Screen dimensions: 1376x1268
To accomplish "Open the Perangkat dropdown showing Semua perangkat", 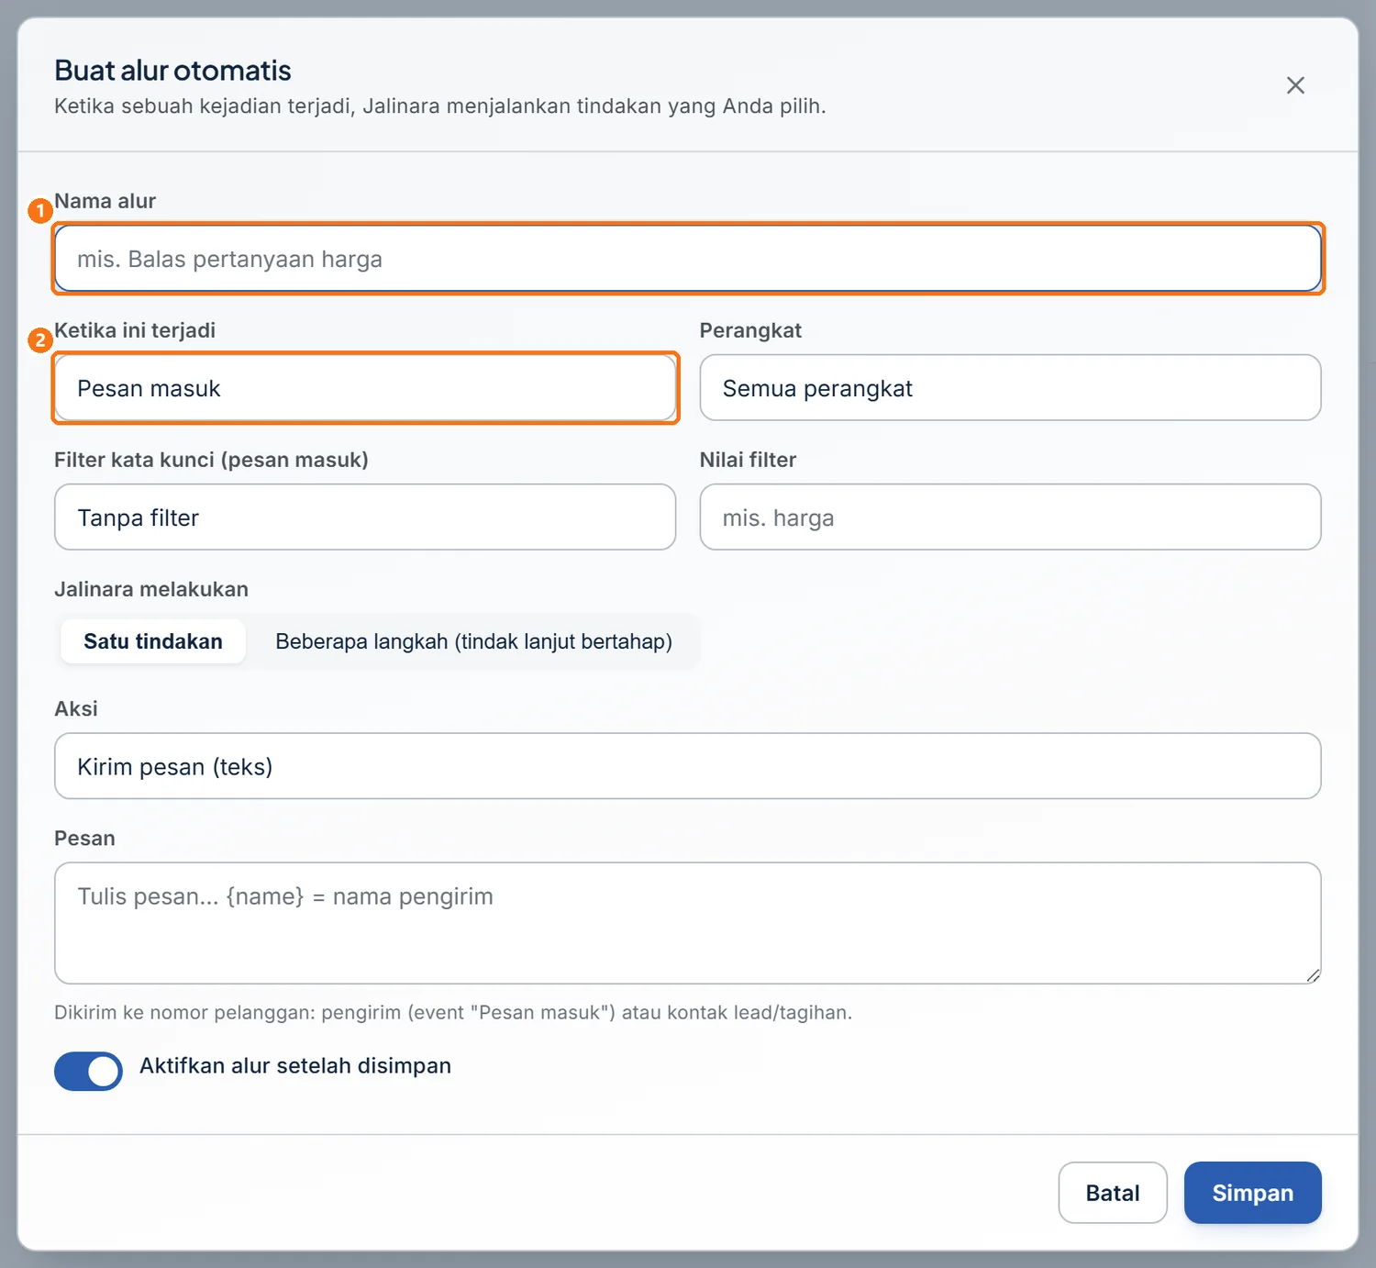I will [1010, 388].
